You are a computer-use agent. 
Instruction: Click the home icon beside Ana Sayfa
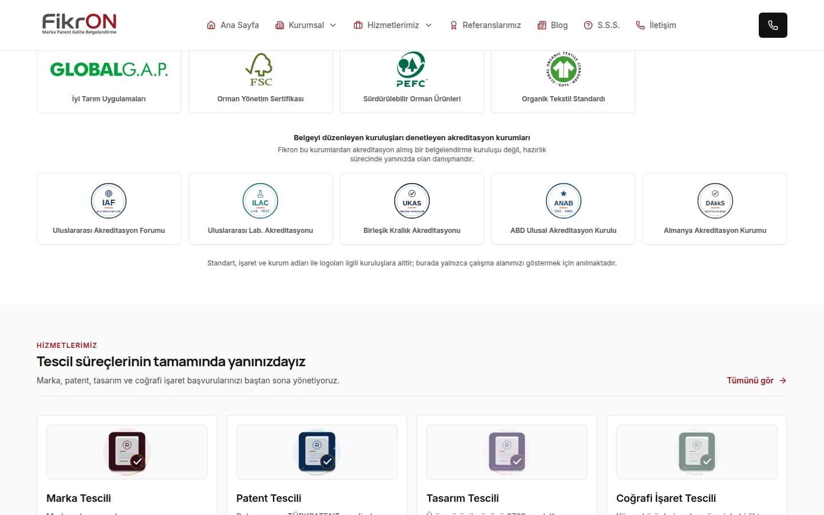pos(211,25)
